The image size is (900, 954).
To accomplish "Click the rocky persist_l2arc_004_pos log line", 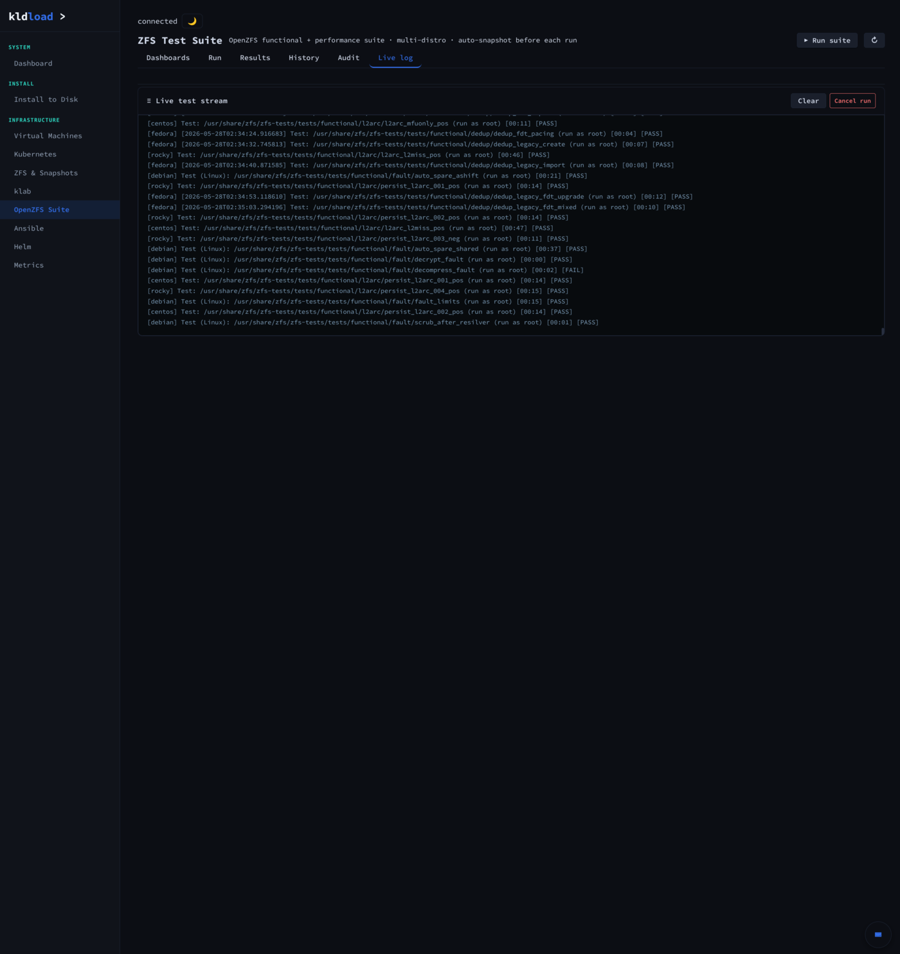I will [x=358, y=291].
